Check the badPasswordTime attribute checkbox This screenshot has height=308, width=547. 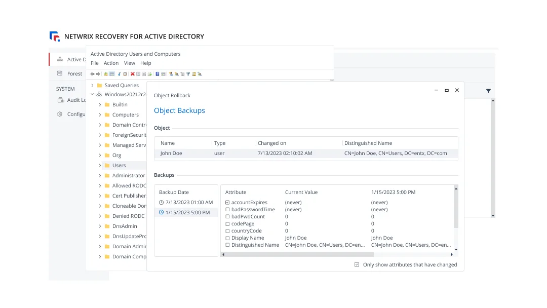[x=227, y=210]
